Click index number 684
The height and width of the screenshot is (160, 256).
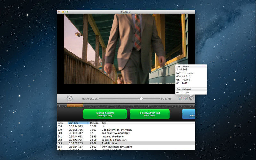[60, 147]
